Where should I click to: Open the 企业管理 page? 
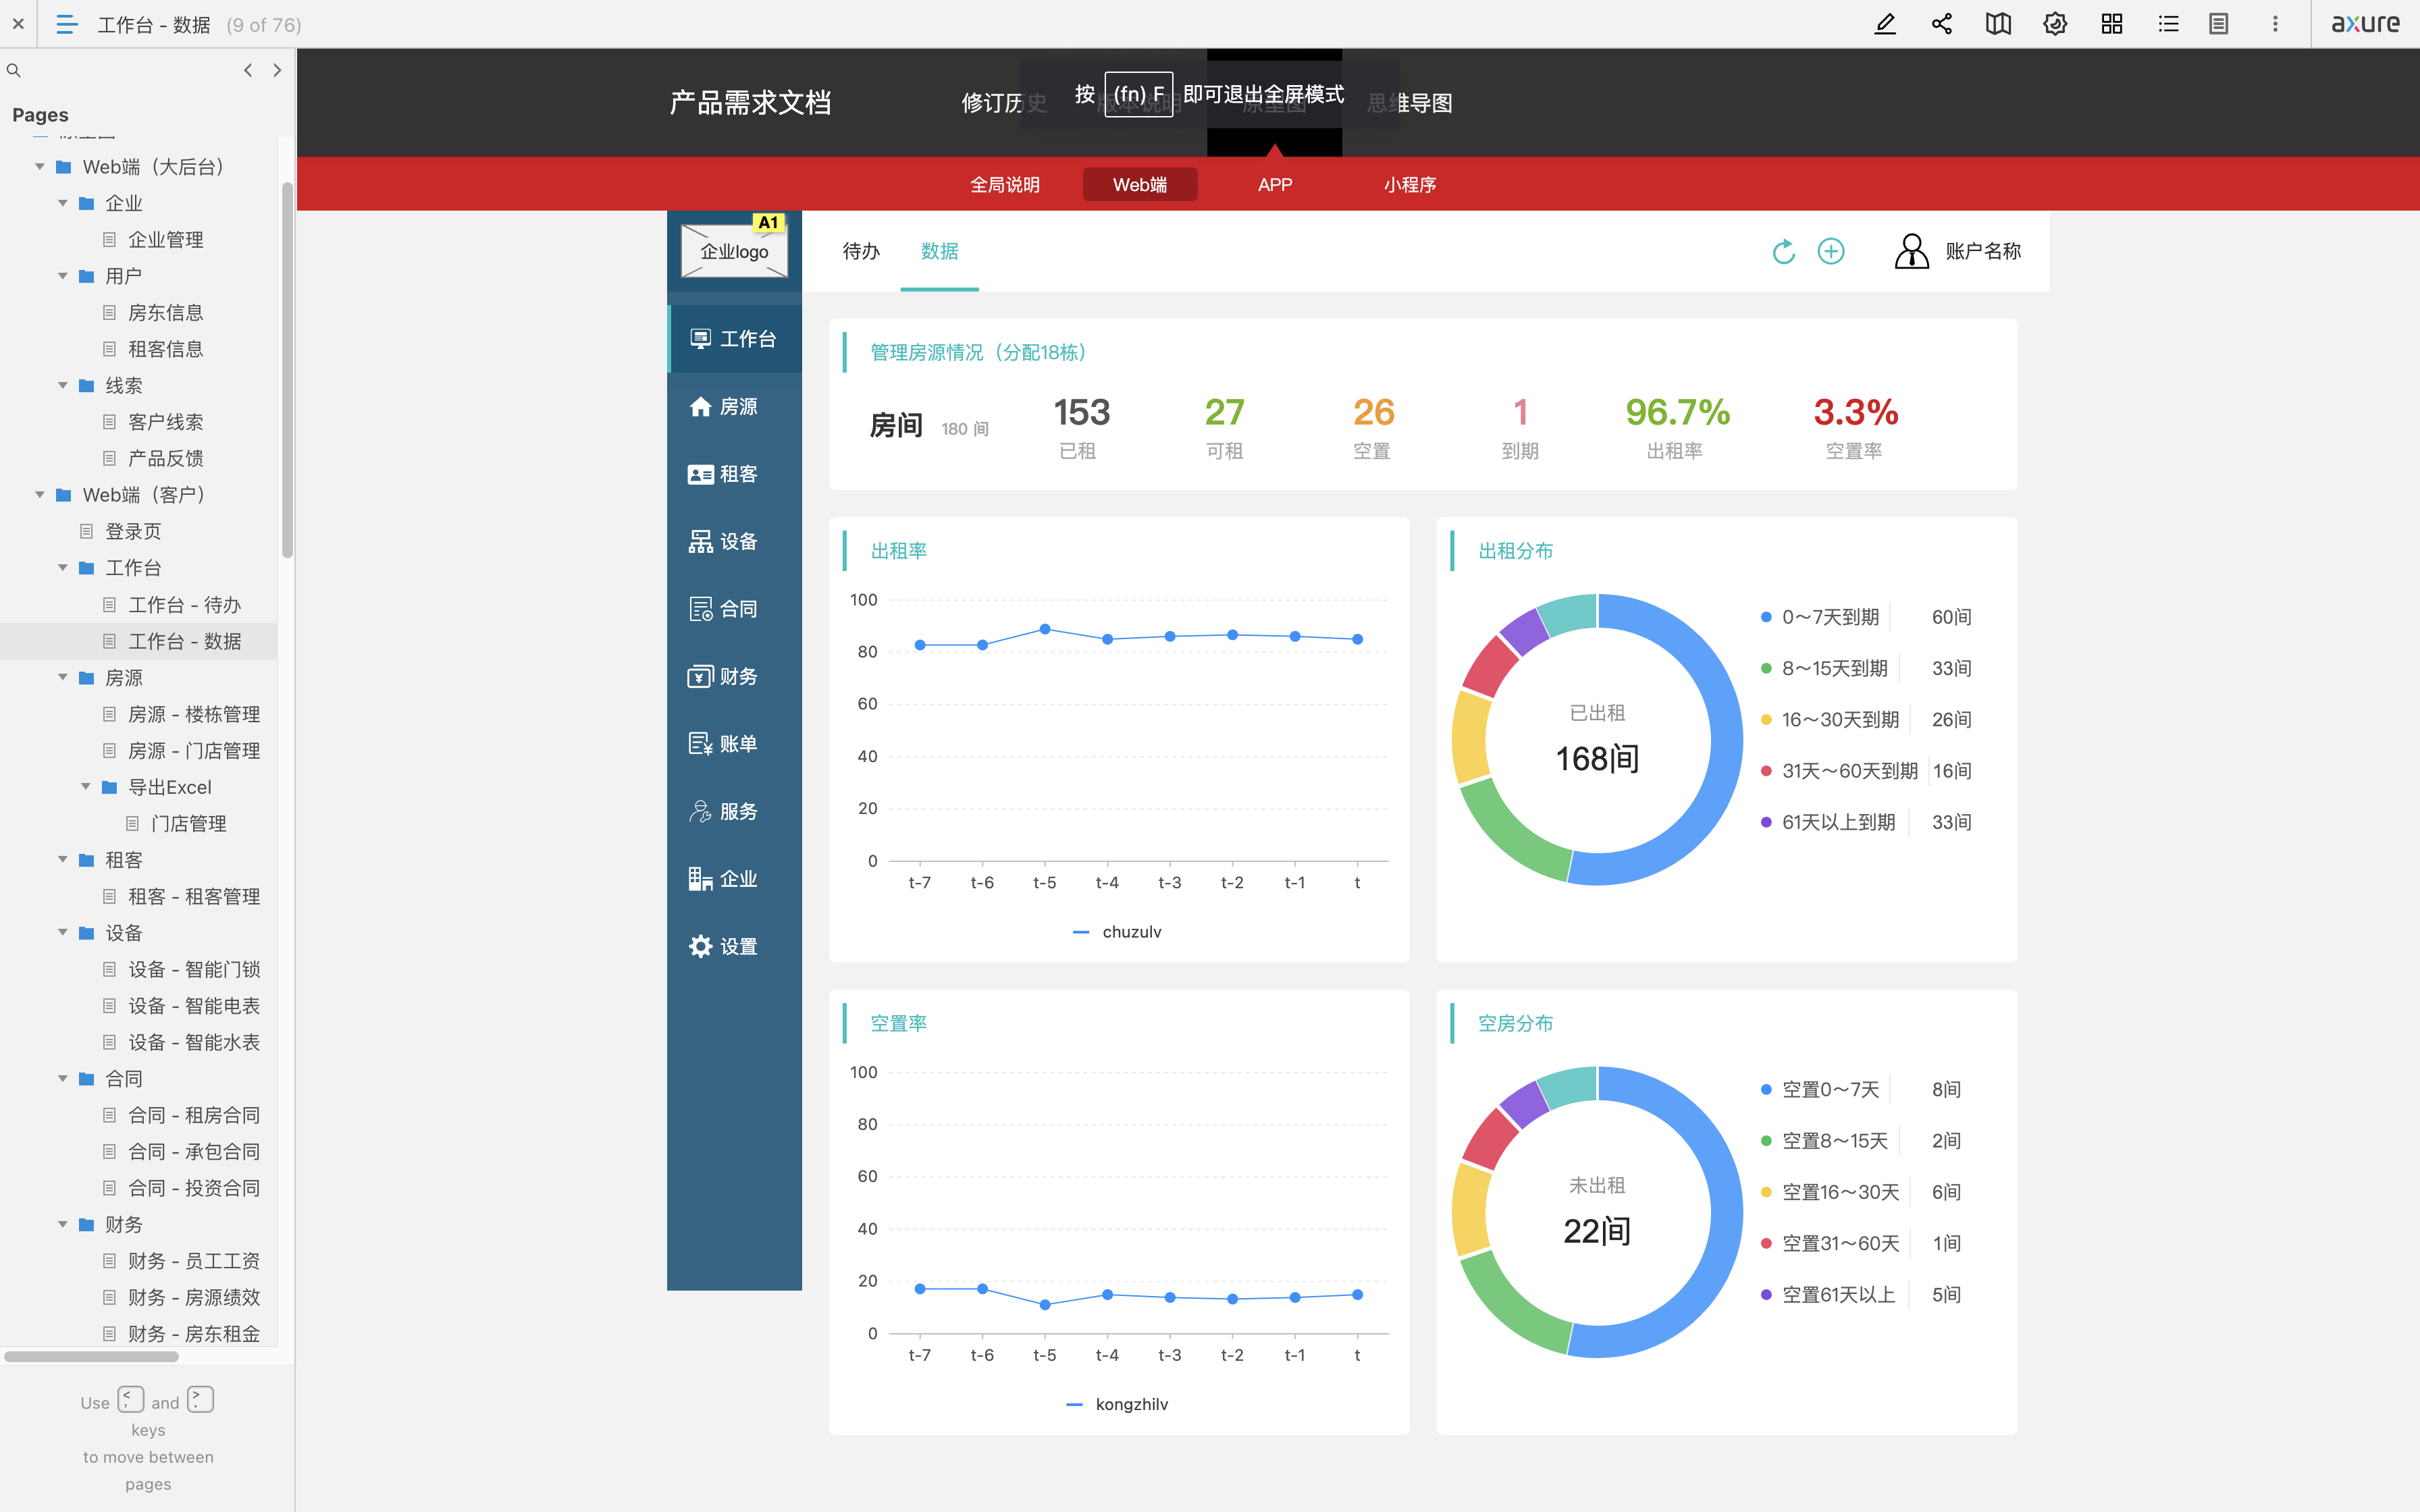click(x=165, y=240)
